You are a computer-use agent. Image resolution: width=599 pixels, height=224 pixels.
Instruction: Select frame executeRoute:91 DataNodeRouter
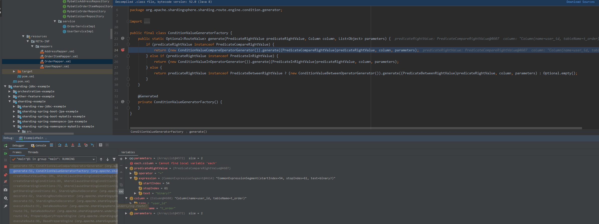point(64,206)
